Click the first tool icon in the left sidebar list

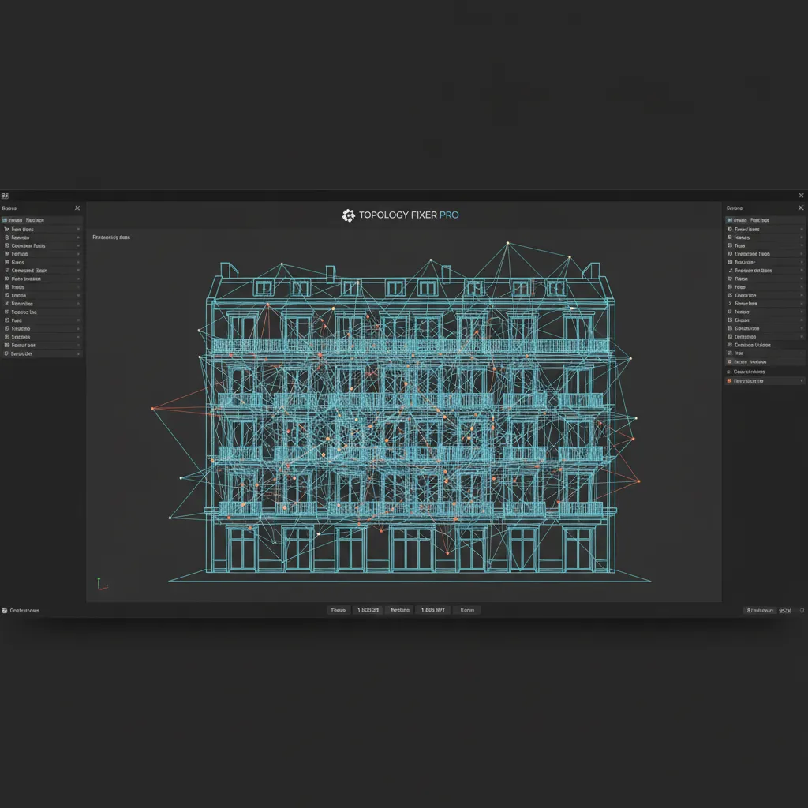[7, 230]
